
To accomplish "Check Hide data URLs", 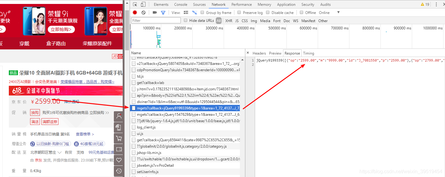I will point(185,20).
